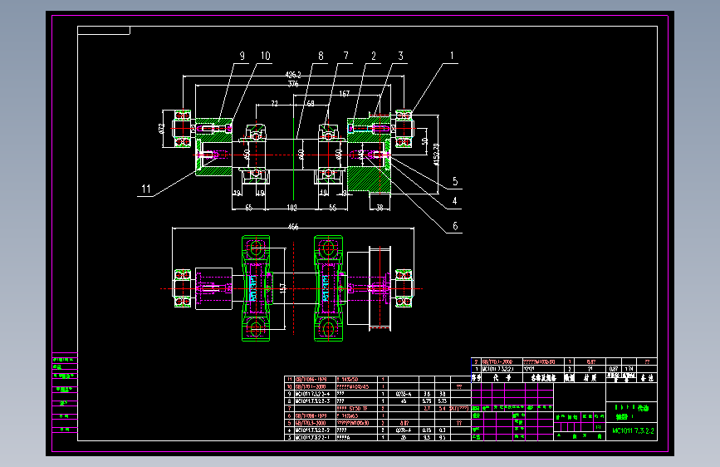Click part callout number 6
Viewport: 720px width, 467px height.
coord(455,226)
